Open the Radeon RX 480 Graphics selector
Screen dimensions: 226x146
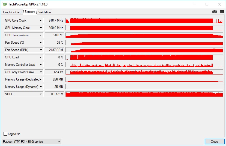(32, 142)
